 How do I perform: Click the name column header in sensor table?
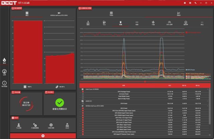tap(124, 85)
